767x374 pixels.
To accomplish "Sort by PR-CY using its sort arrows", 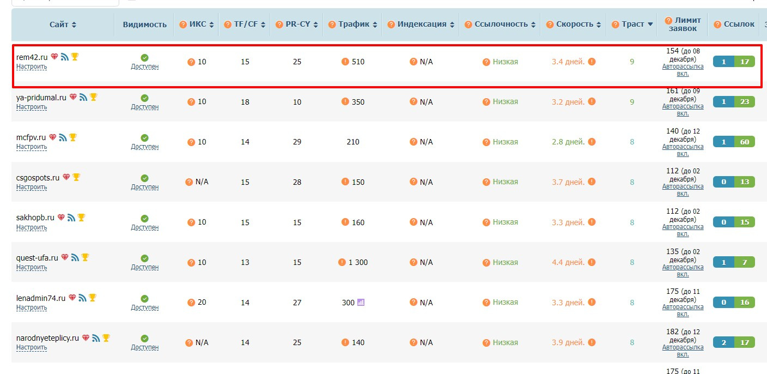I will pyautogui.click(x=315, y=25).
